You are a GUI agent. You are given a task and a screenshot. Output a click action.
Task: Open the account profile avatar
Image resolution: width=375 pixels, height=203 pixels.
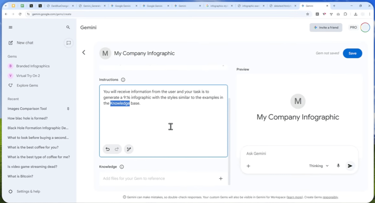click(x=365, y=27)
